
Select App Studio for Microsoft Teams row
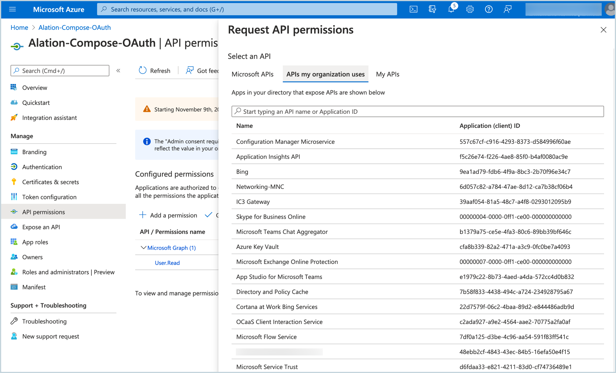pyautogui.click(x=417, y=277)
